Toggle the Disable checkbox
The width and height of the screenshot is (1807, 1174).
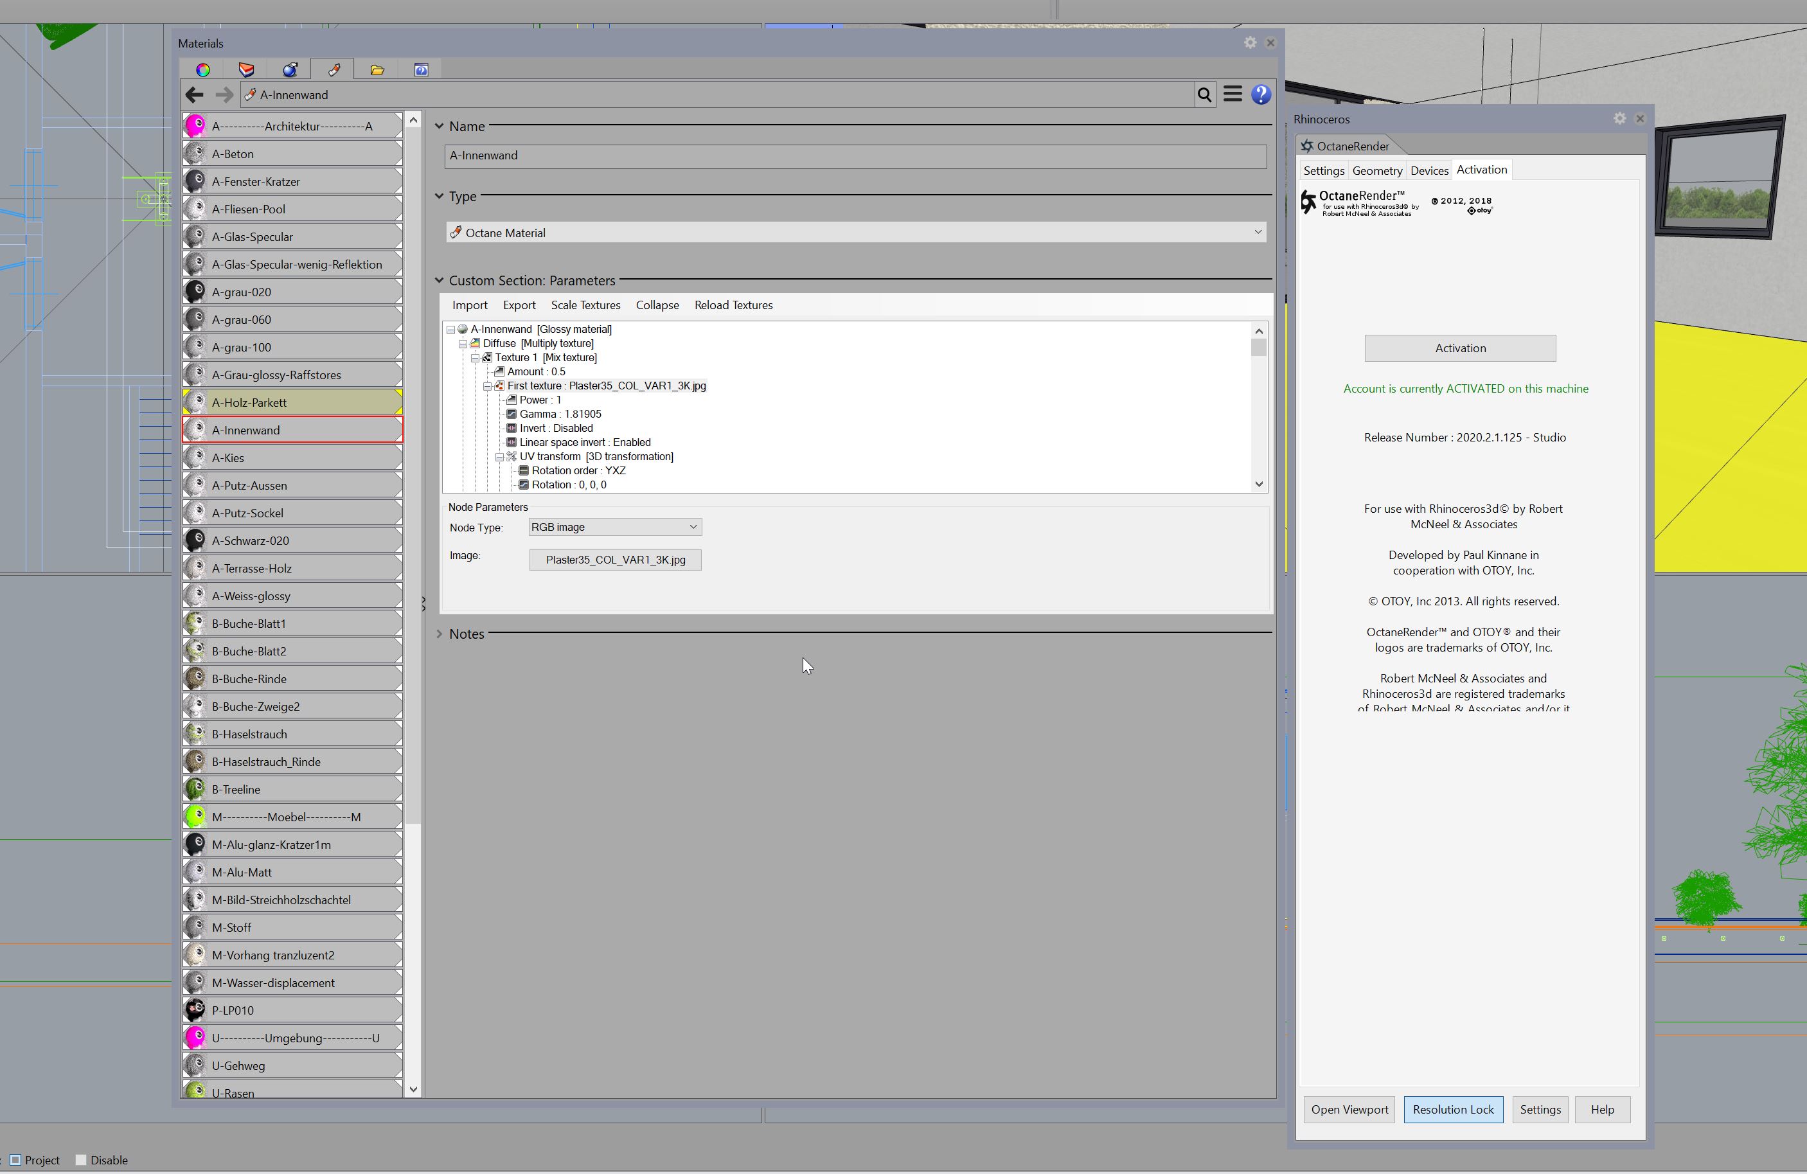pos(81,1160)
